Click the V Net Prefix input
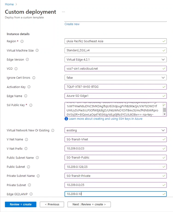 pos(116,149)
